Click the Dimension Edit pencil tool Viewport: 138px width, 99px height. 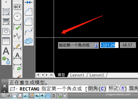pos(17,47)
